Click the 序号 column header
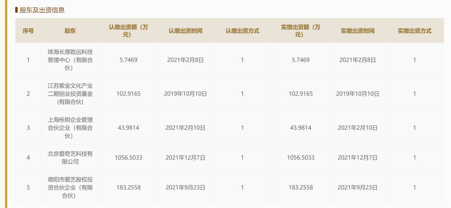The image size is (451, 208). coord(28,31)
